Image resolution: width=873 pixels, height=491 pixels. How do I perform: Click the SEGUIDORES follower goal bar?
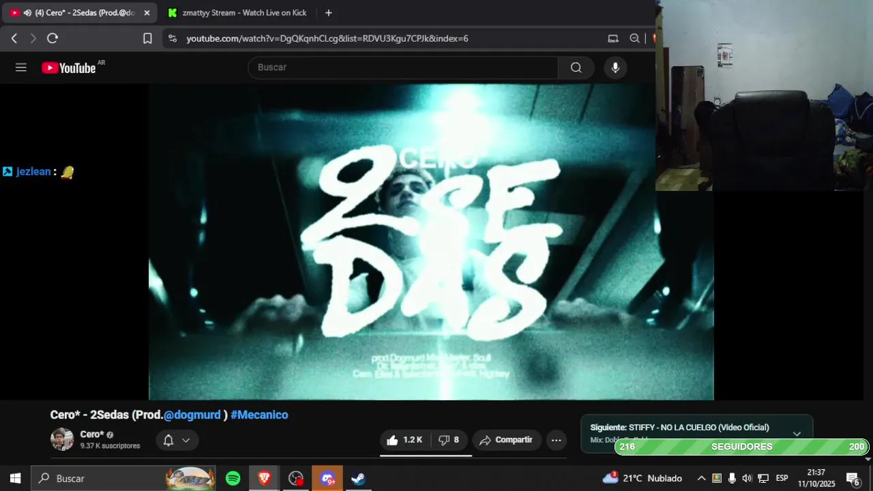click(741, 447)
